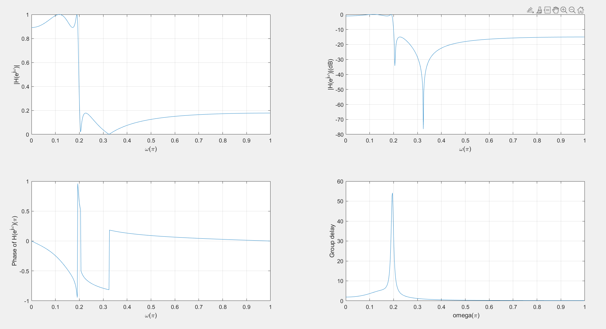This screenshot has width=606, height=329.
Task: Restore view with the Home icon
Action: click(x=581, y=10)
